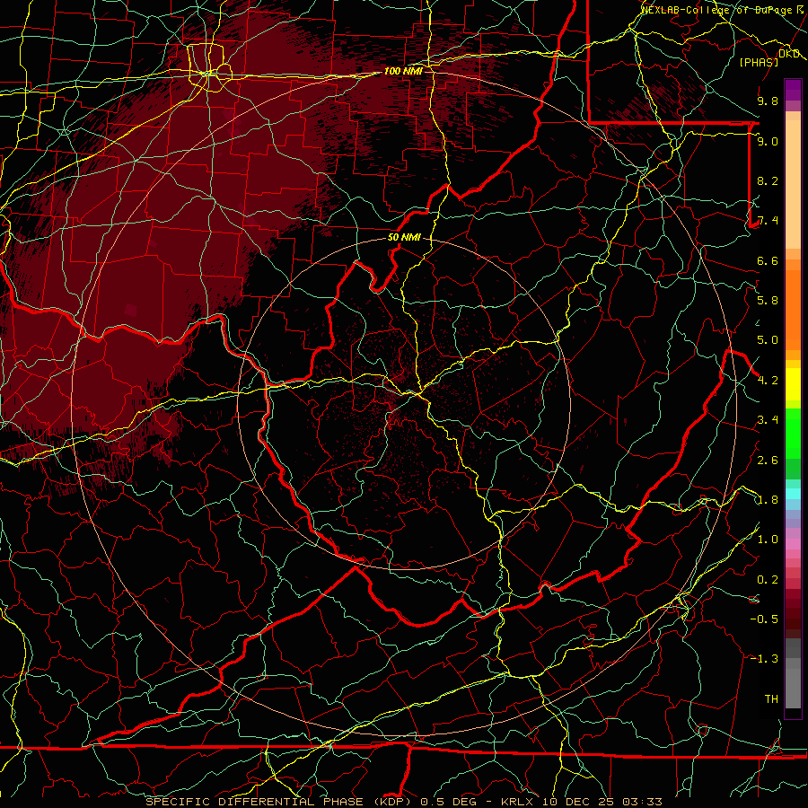Pick the bright green segment of the color bar
Viewport: 808px width, 808px height.
click(793, 433)
